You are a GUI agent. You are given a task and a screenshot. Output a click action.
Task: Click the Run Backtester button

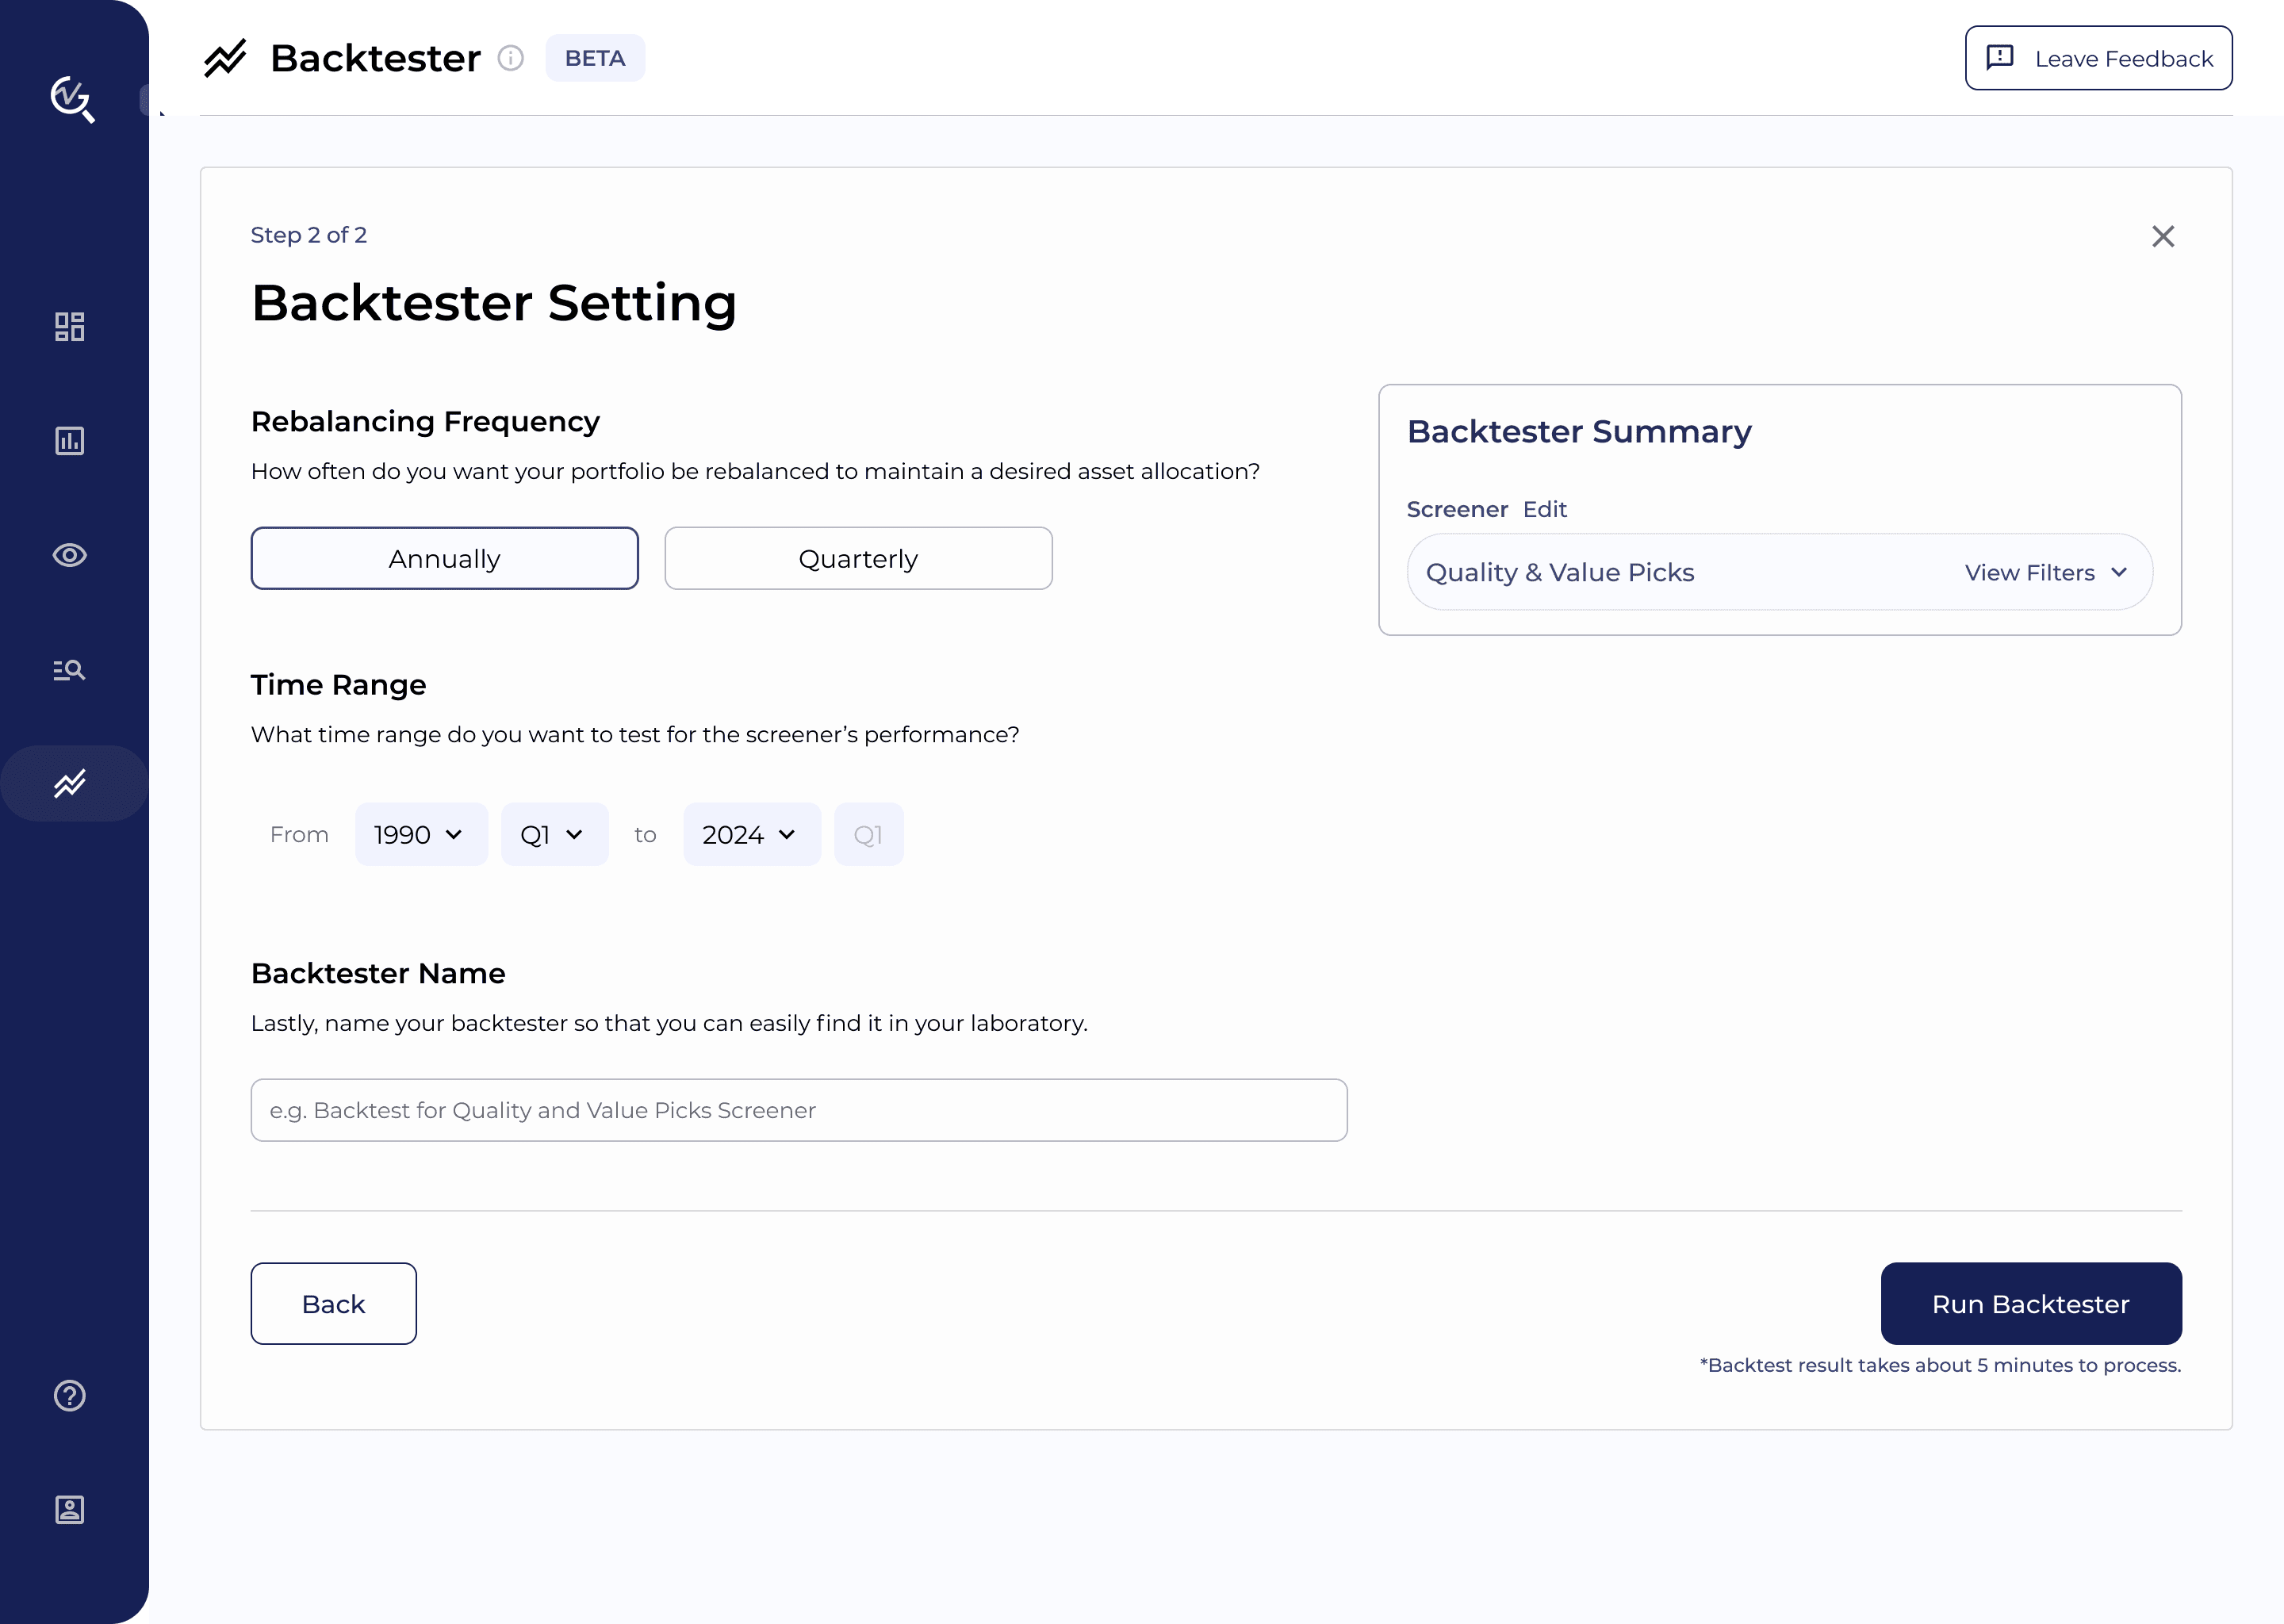(x=2030, y=1304)
